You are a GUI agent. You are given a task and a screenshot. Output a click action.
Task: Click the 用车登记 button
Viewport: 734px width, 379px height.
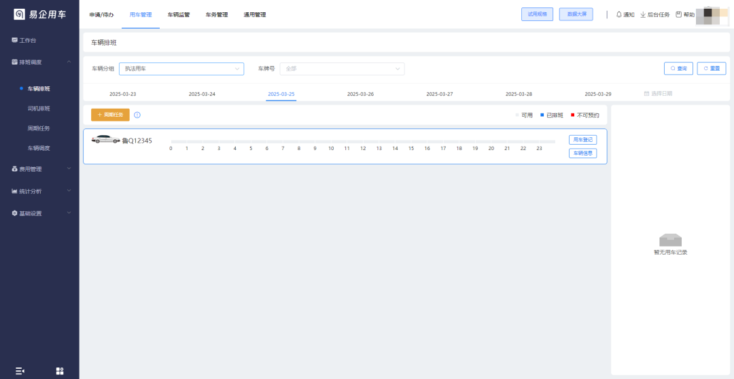[x=582, y=140]
